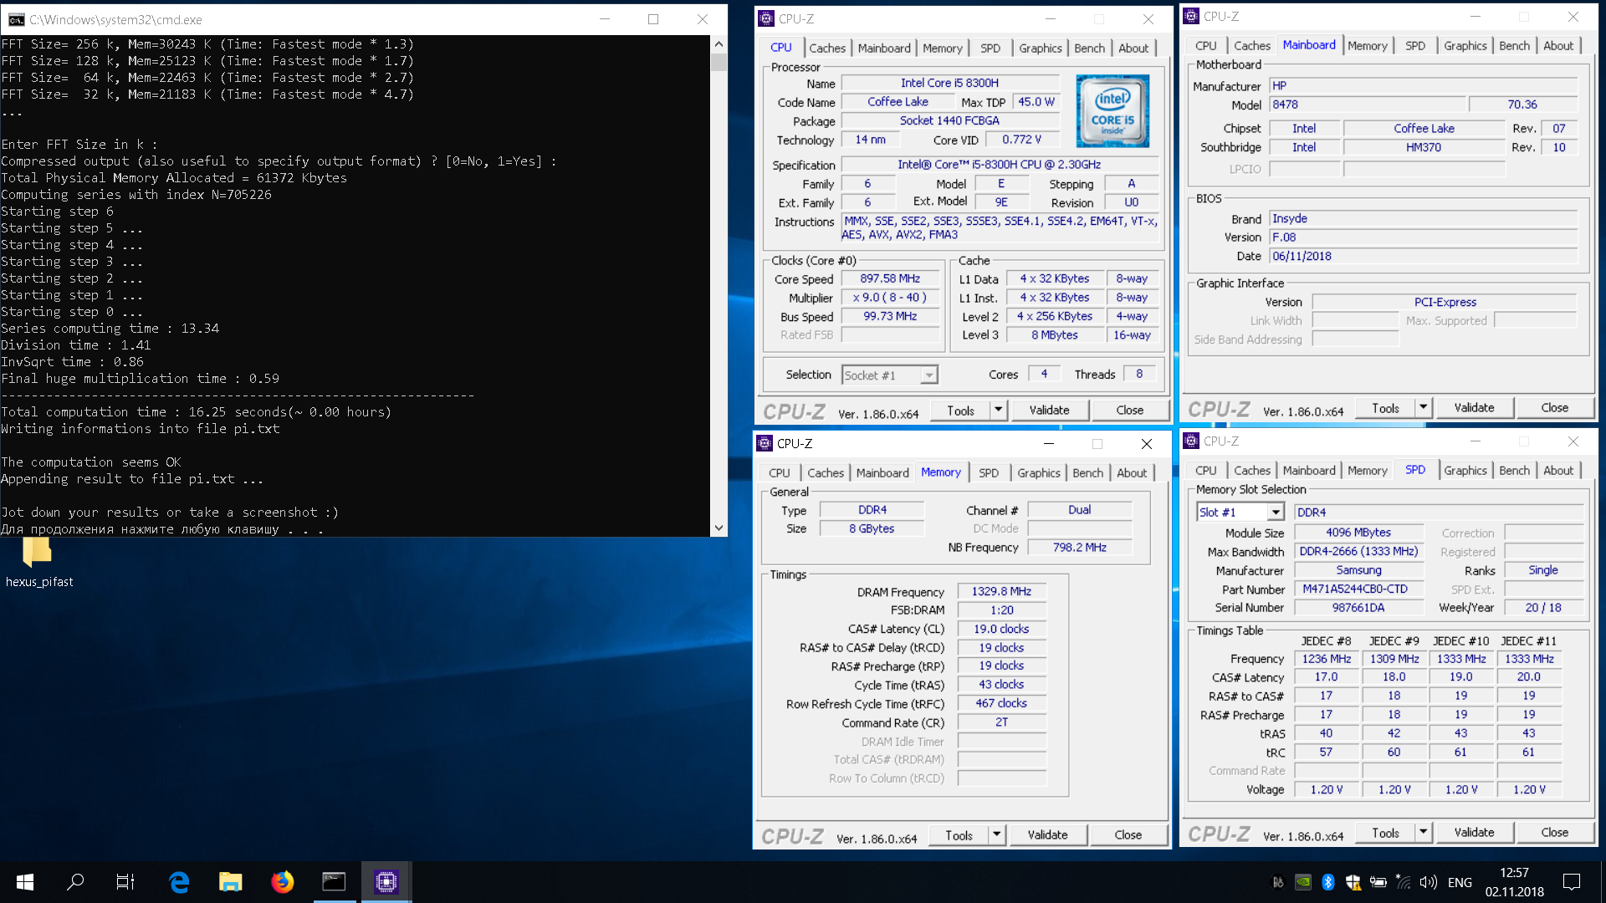This screenshot has height=903, width=1606.
Task: Expand Tools arrow in Mainboard window
Action: [1423, 408]
